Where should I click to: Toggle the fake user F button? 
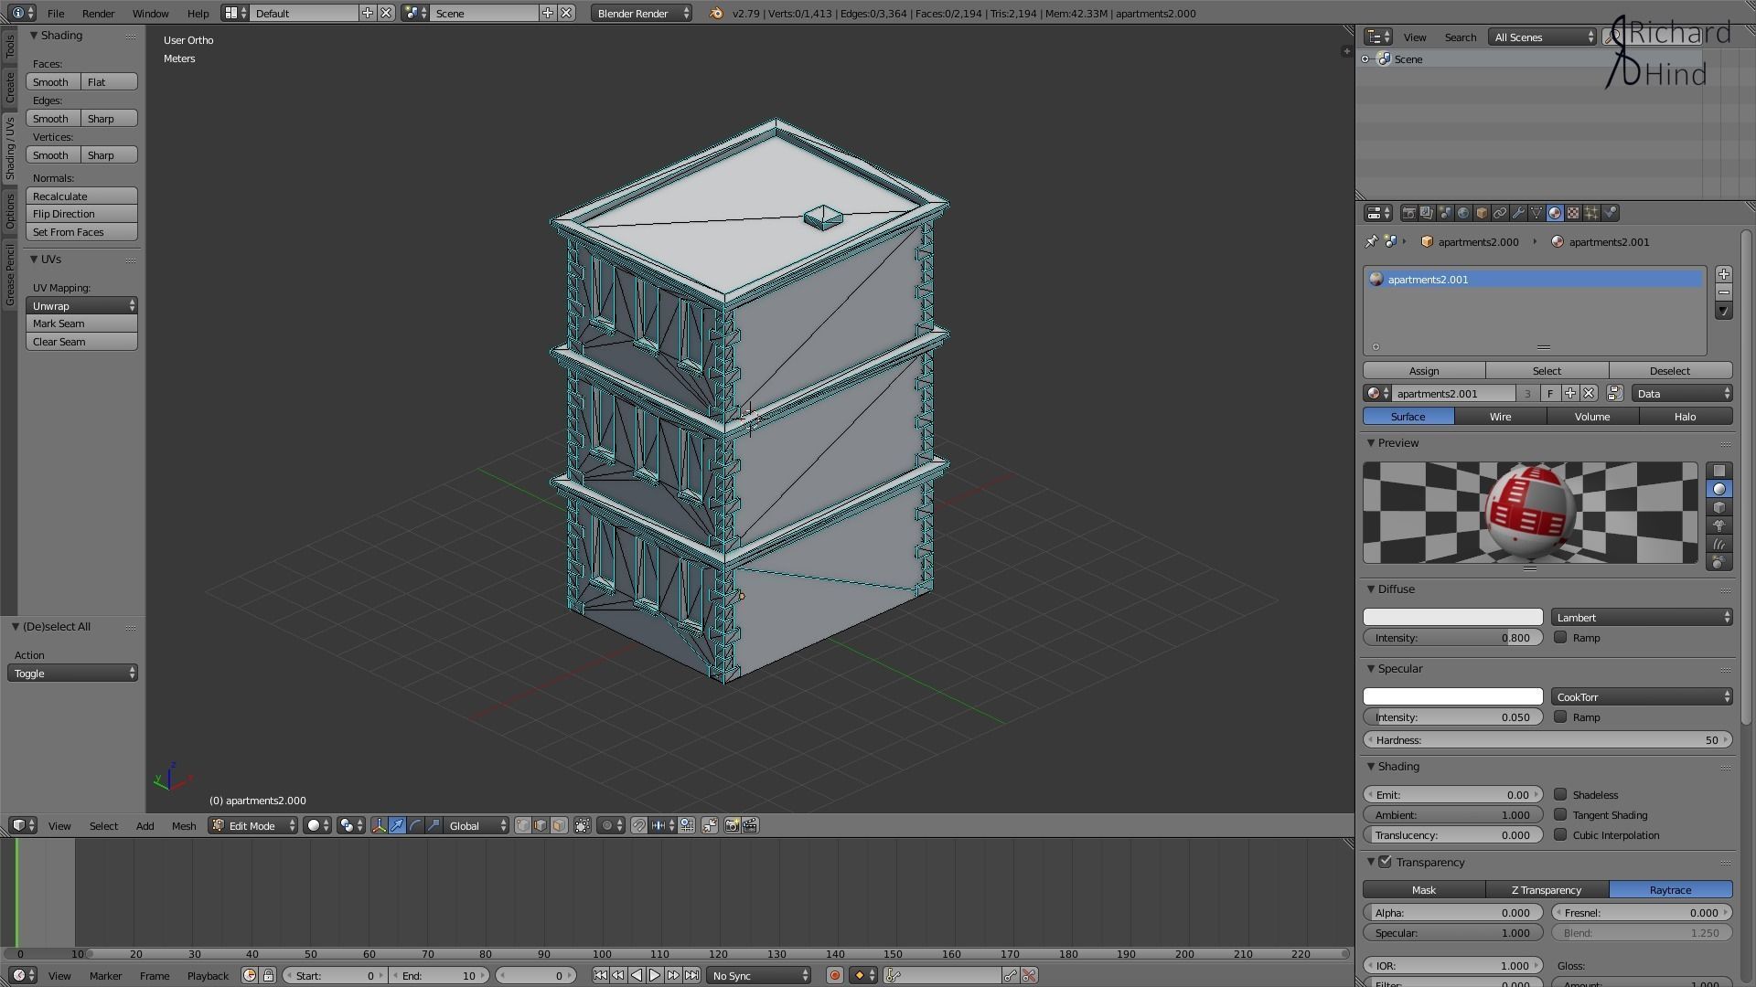(1550, 393)
